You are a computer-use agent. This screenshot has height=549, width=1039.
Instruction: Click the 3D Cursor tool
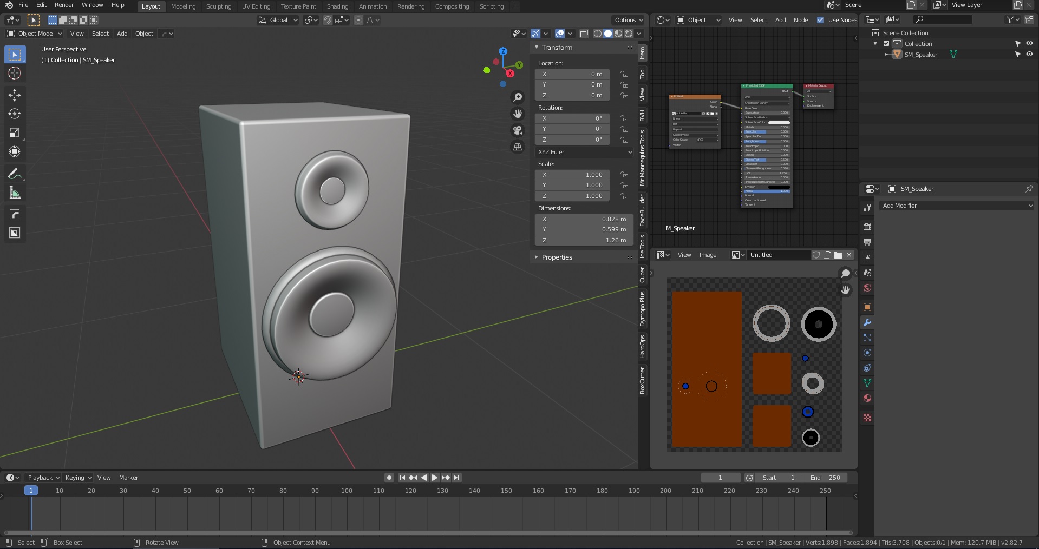click(x=15, y=74)
